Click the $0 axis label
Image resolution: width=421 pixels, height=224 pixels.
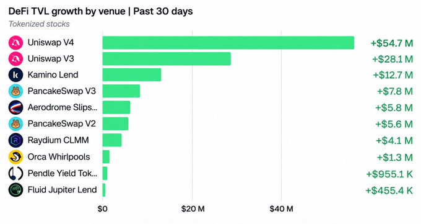102,209
